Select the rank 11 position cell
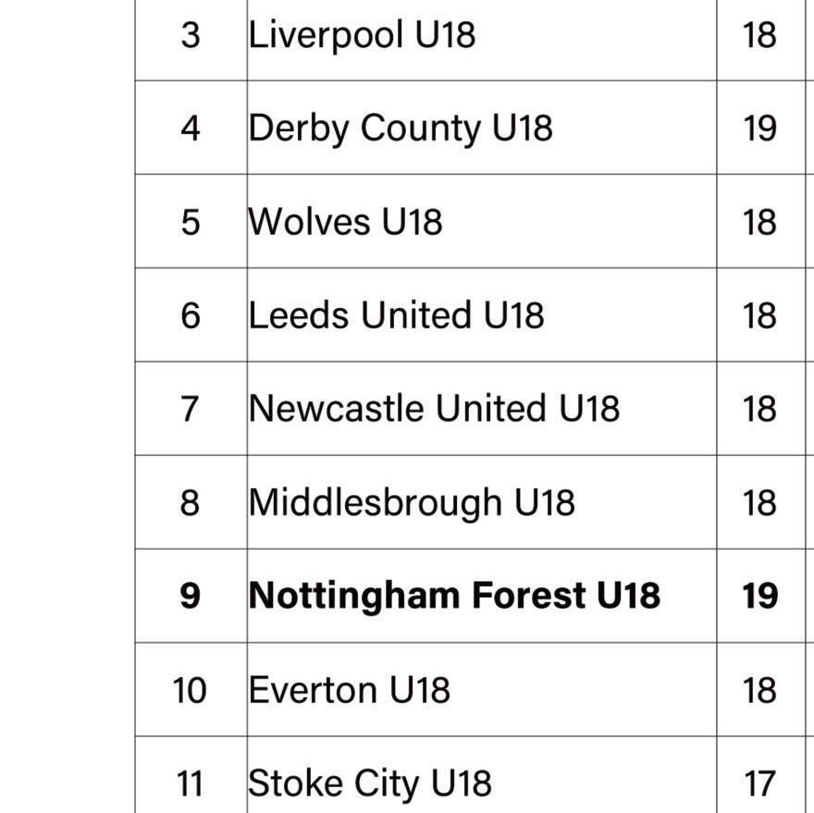 [x=190, y=783]
